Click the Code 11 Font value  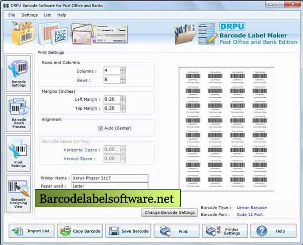[x=249, y=215]
